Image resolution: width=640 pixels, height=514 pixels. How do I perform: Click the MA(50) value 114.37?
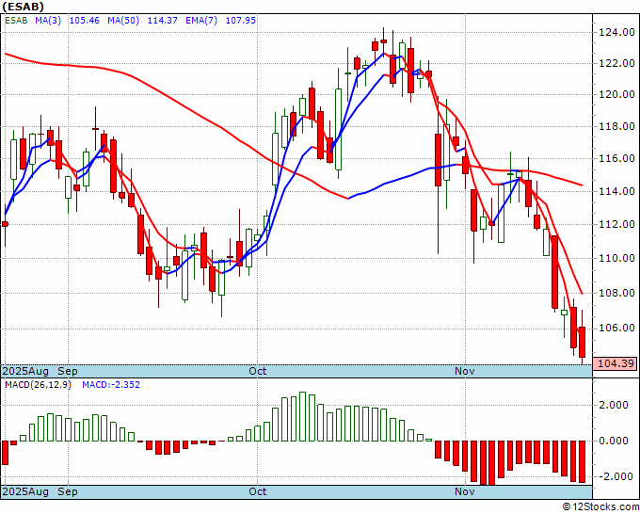(x=162, y=20)
